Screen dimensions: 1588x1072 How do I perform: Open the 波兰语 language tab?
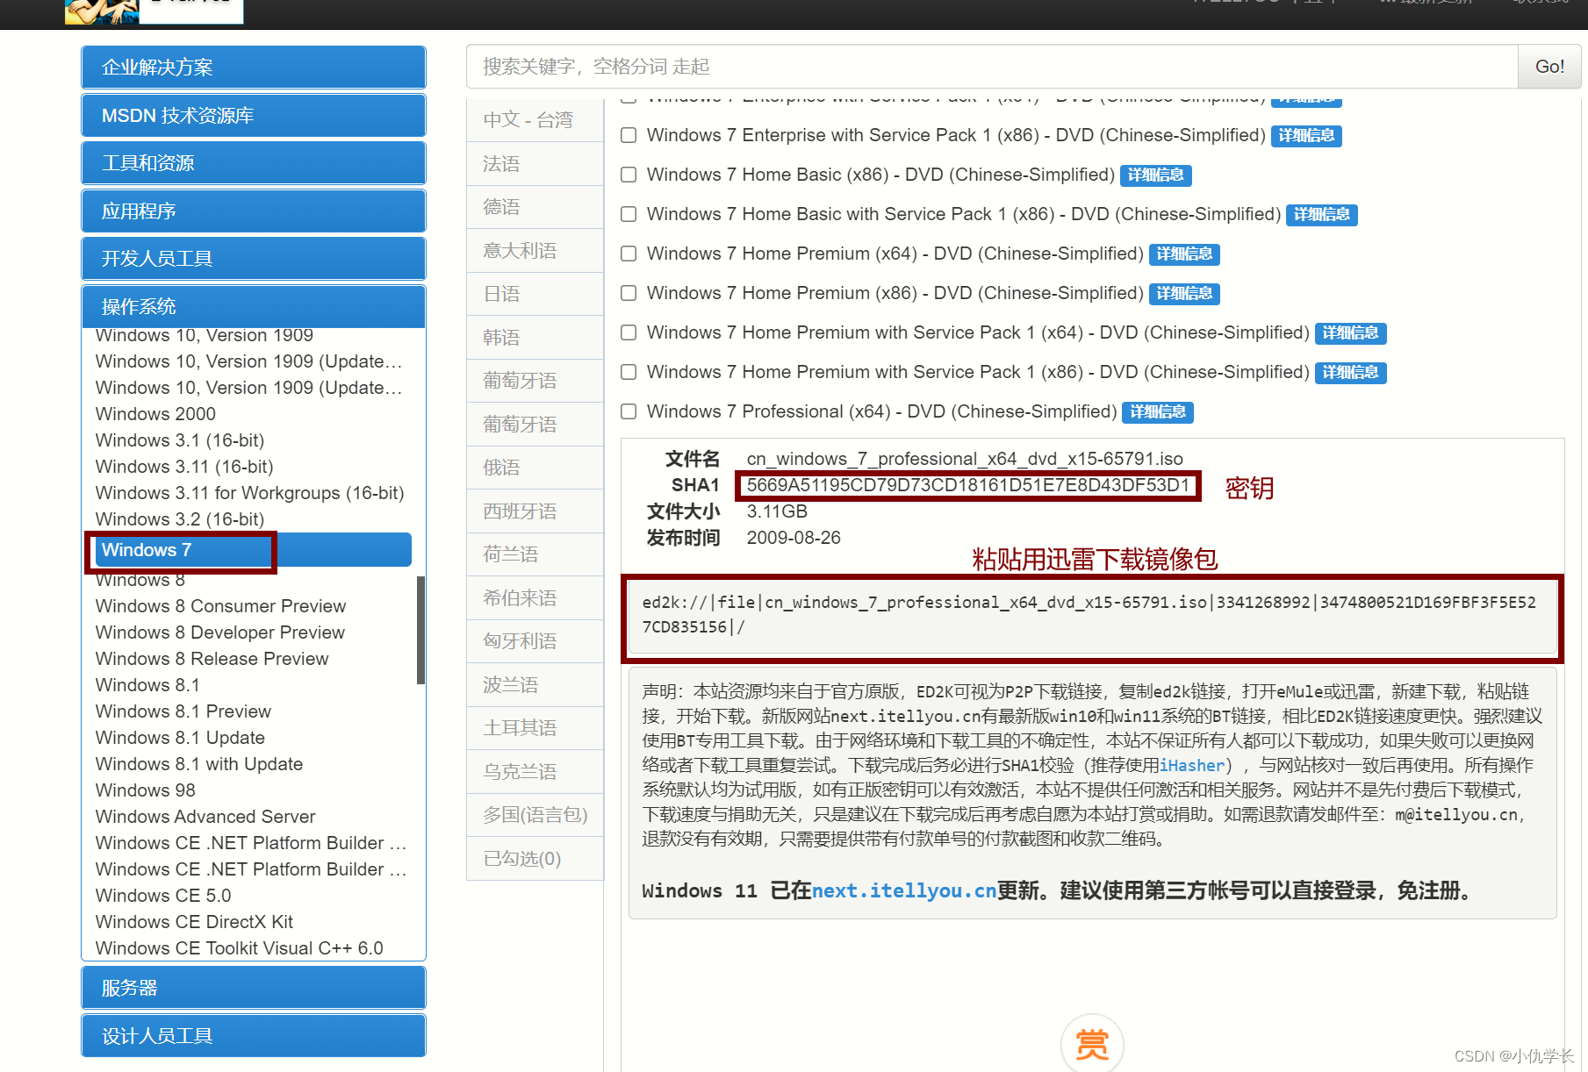click(535, 685)
